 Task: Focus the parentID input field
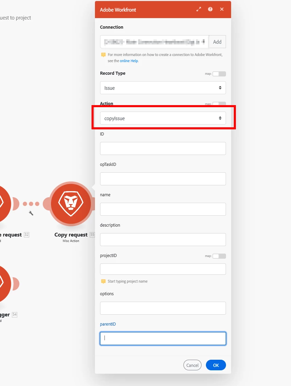pyautogui.click(x=163, y=339)
